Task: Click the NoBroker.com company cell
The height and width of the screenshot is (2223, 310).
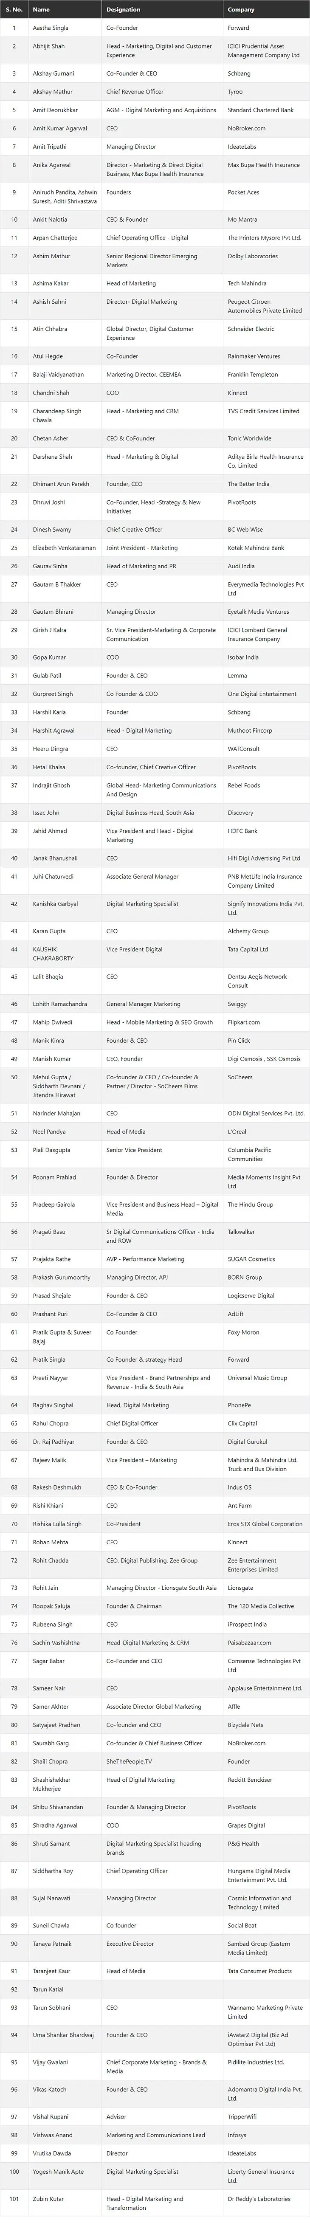Action: [x=247, y=129]
